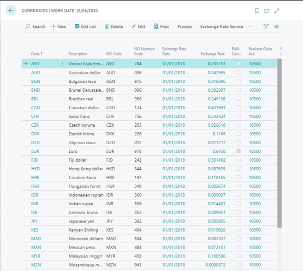Open the Process menu

tap(184, 26)
